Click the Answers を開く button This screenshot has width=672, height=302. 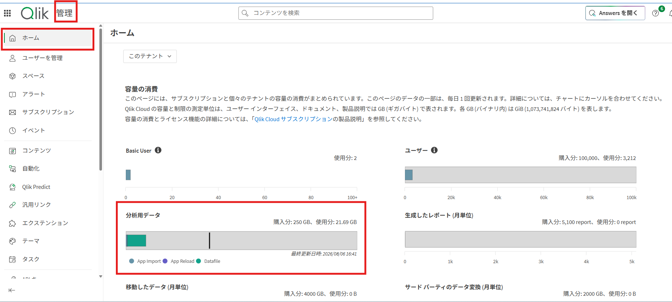pos(615,13)
